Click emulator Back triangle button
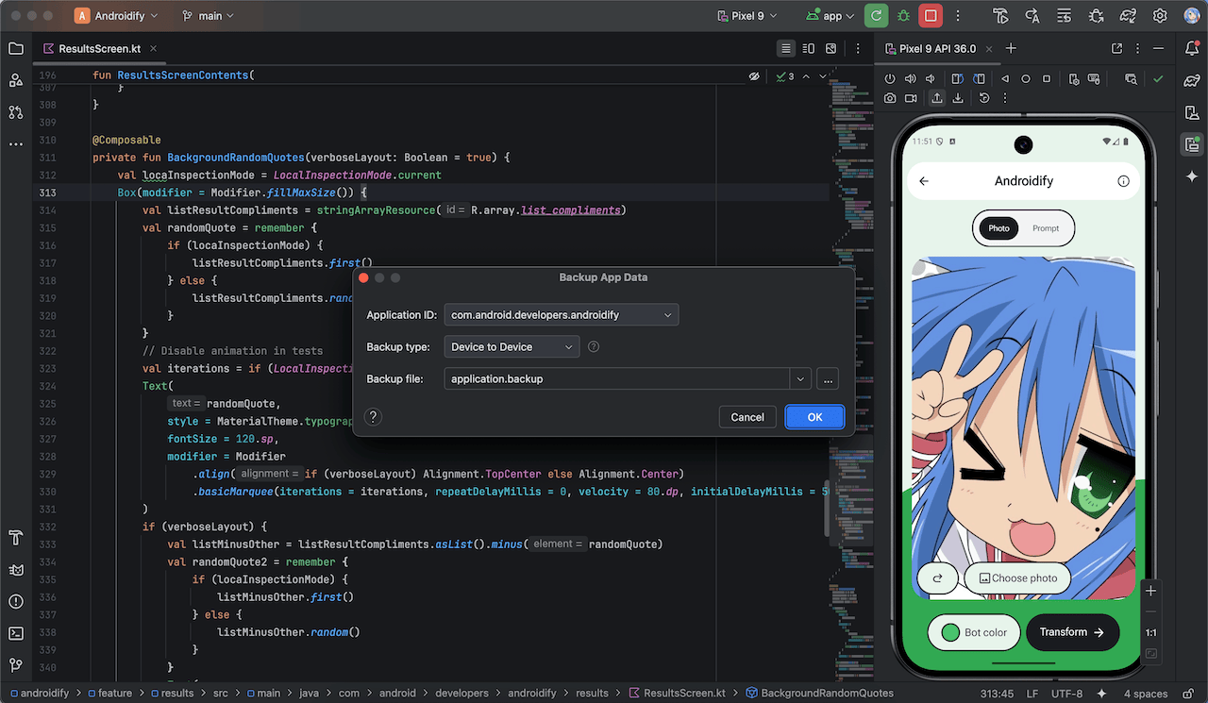The height and width of the screenshot is (703, 1208). 1005,79
